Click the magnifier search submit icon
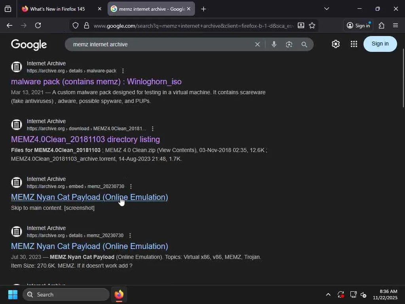 tap(304, 44)
